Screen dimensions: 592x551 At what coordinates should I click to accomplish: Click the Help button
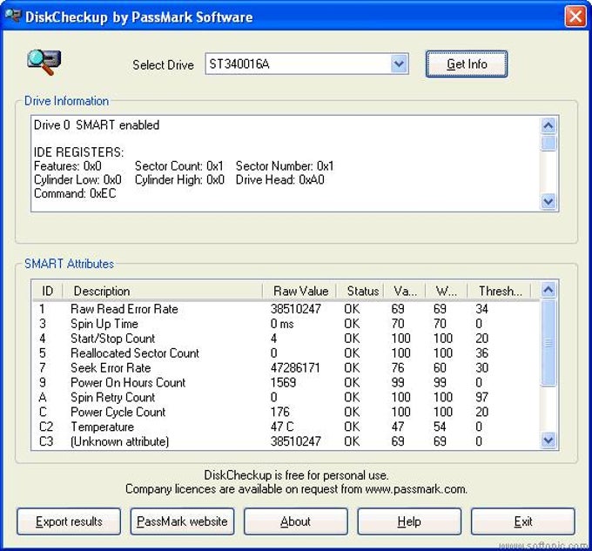pyautogui.click(x=409, y=521)
